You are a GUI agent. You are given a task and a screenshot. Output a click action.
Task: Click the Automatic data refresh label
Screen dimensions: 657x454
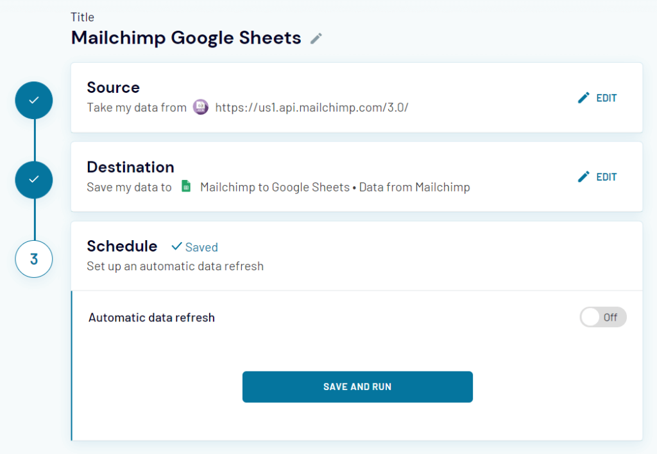[151, 318]
